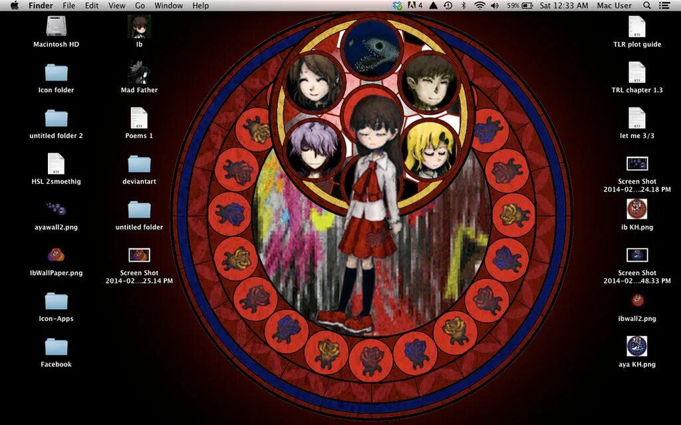Select the Icon-Apps folder
The image size is (681, 425).
[56, 301]
